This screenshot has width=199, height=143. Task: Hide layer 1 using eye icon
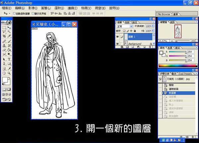117,37
